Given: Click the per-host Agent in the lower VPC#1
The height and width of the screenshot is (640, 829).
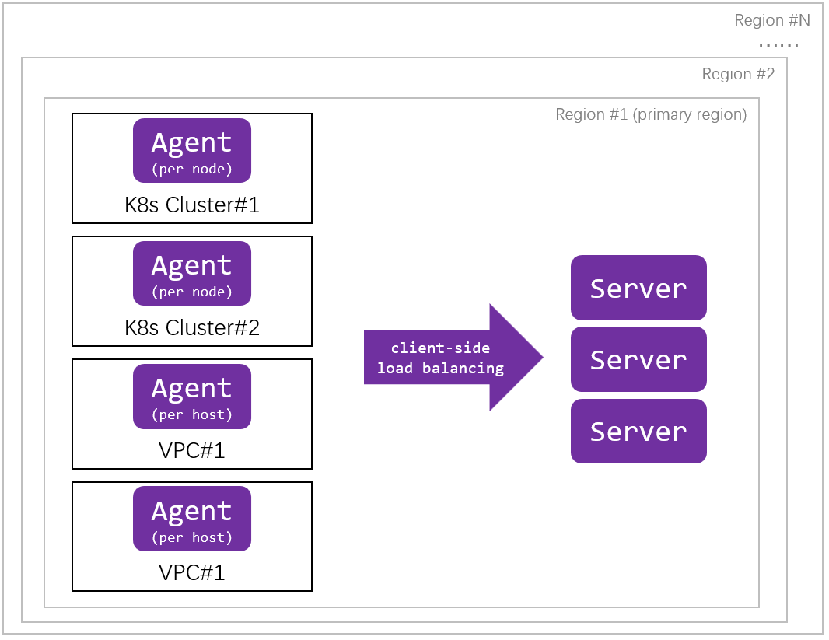Looking at the screenshot, I should (x=191, y=518).
